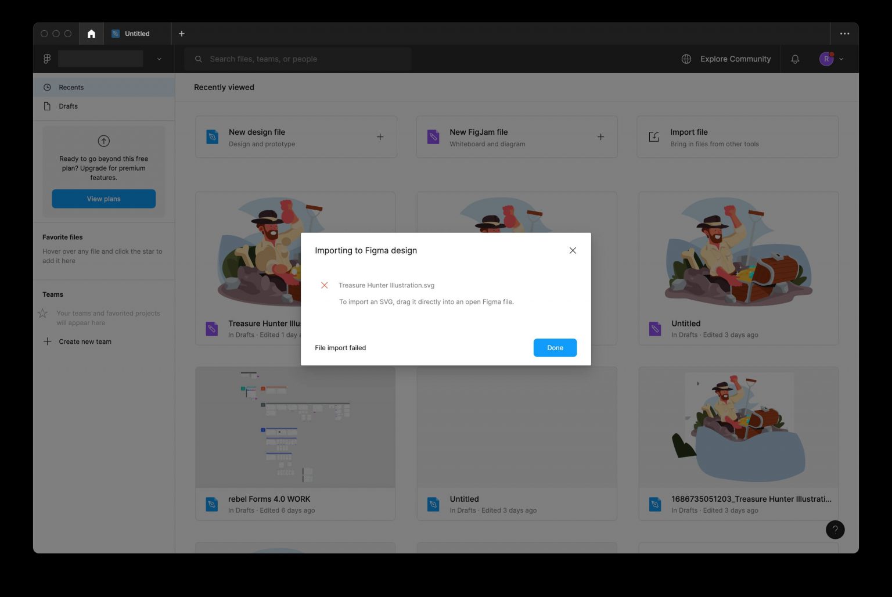892x597 pixels.
Task: Select the Figma logo icon
Action: (x=46, y=59)
